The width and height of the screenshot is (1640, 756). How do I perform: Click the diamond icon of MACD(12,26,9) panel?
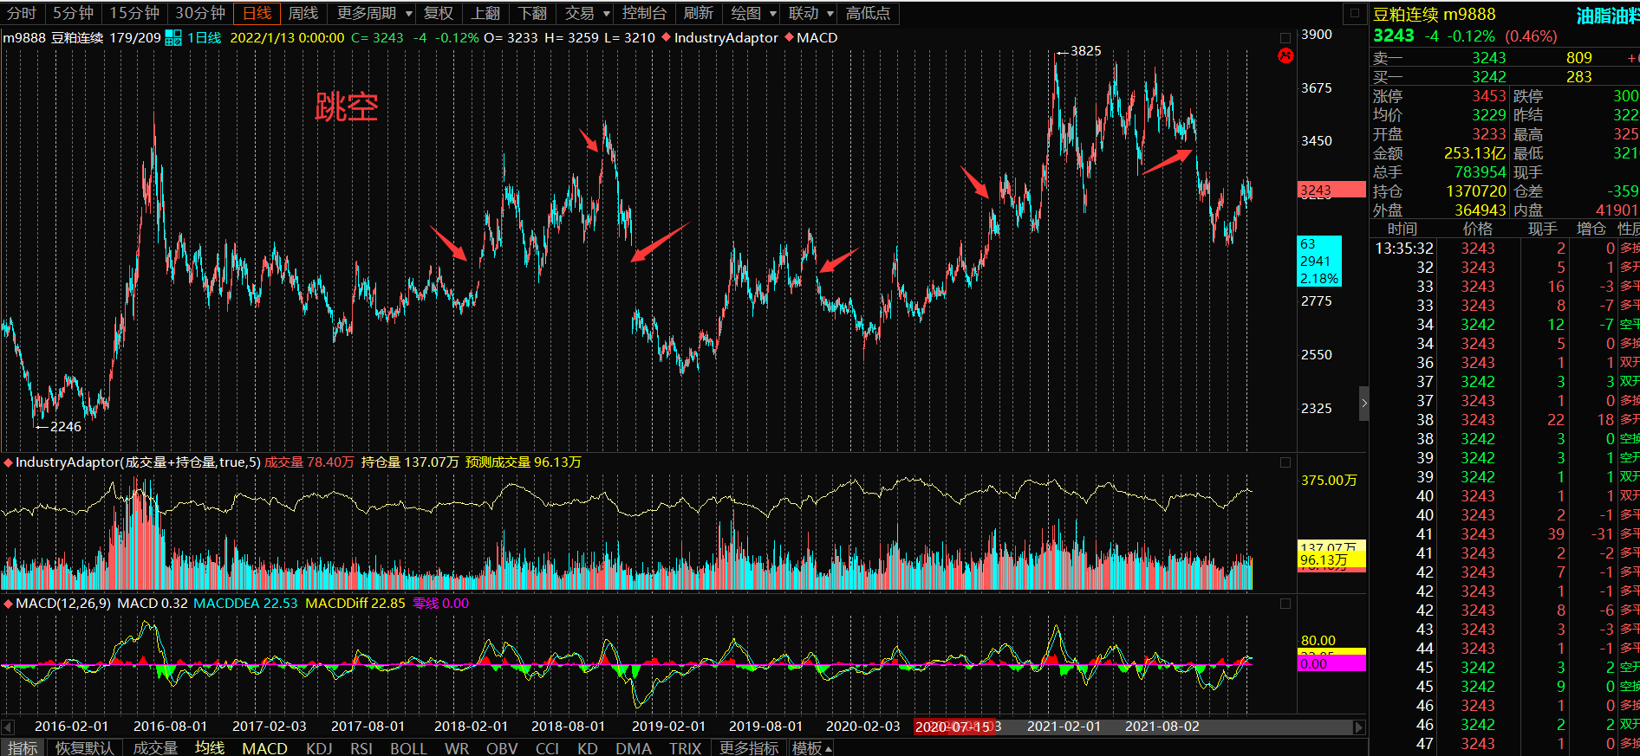coord(8,604)
